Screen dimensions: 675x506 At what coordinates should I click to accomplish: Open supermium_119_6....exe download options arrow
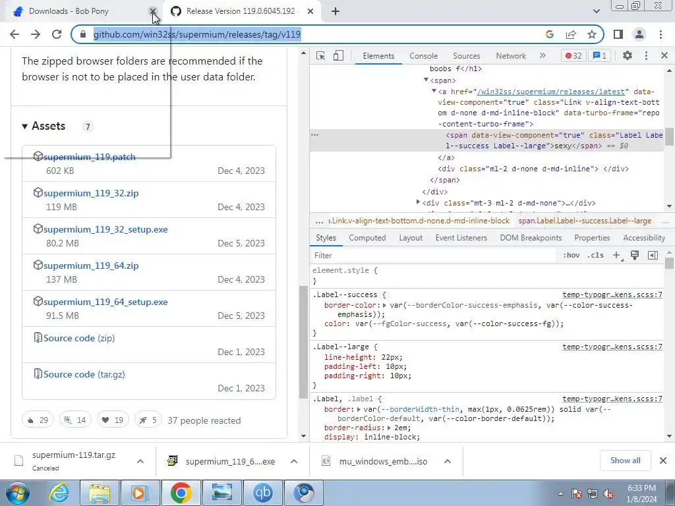[294, 461]
